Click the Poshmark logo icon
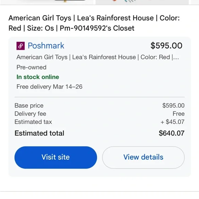The height and width of the screenshot is (199, 199). point(21,46)
